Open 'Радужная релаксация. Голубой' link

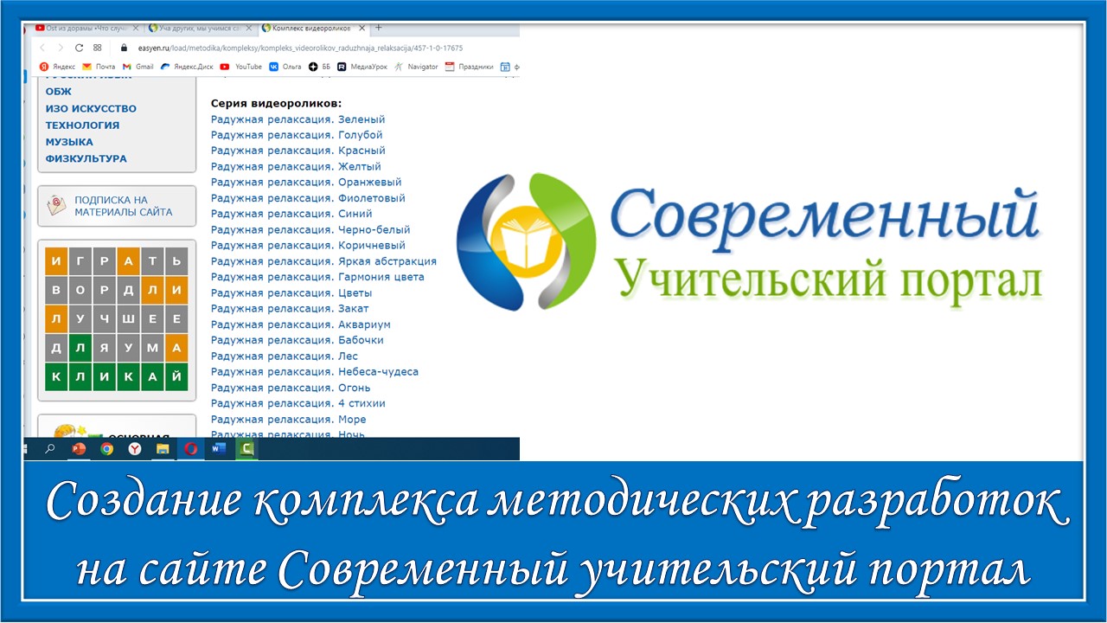click(x=297, y=135)
